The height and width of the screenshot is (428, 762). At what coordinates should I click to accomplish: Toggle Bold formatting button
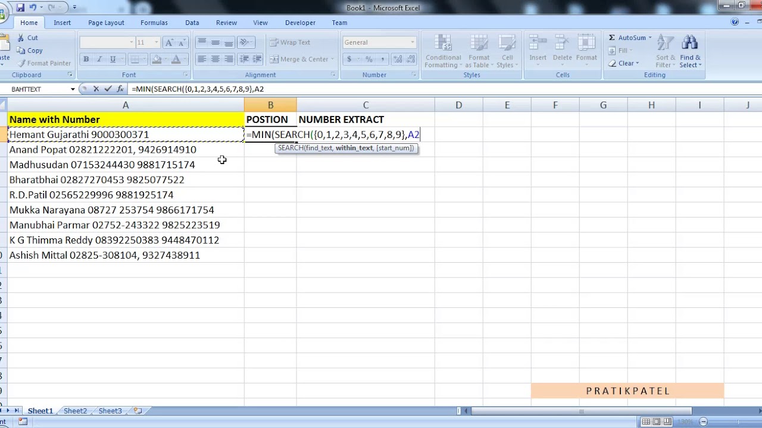click(x=86, y=59)
